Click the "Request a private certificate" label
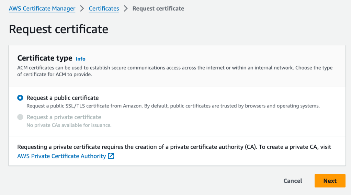351x195 pixels. point(64,117)
